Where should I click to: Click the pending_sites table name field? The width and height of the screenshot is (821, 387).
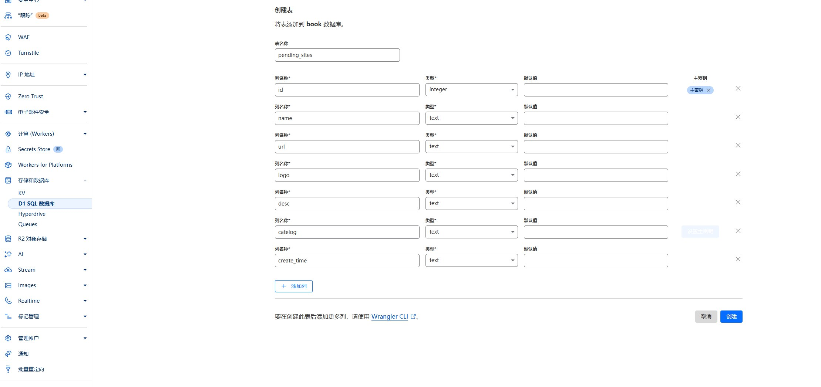tap(337, 55)
